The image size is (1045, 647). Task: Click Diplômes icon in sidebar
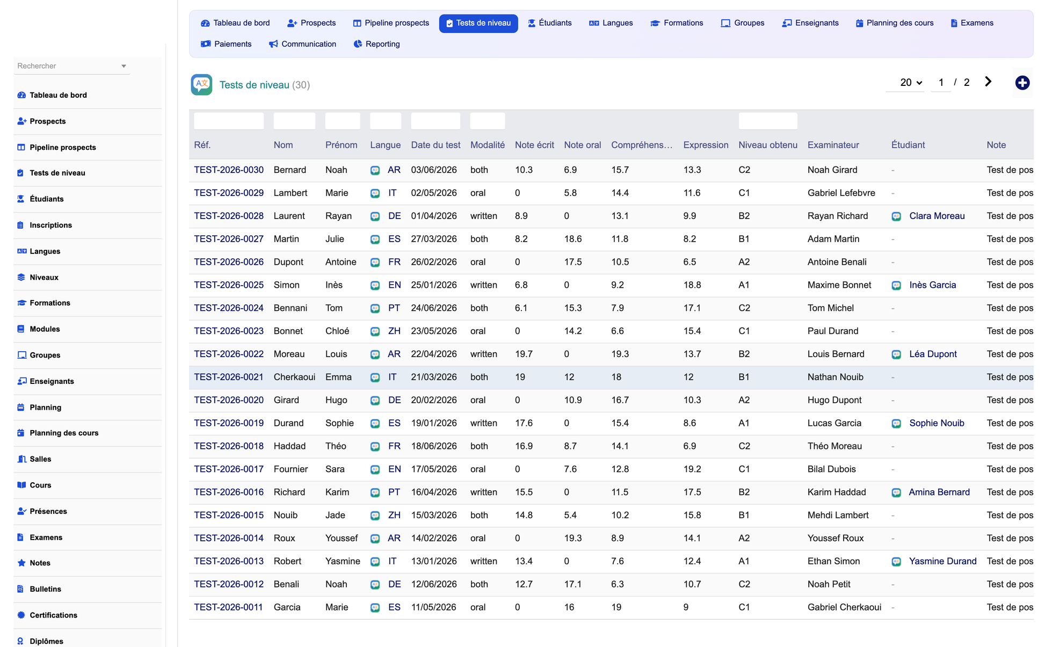[20, 641]
